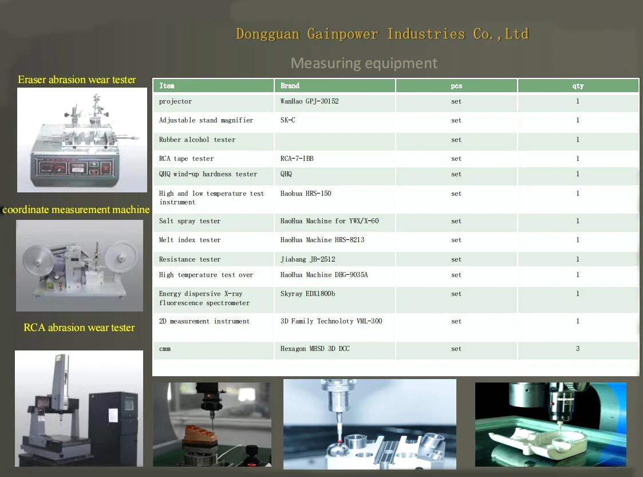The image size is (643, 477).
Task: Click the eraser abrasion tester machine photo
Action: 82,140
